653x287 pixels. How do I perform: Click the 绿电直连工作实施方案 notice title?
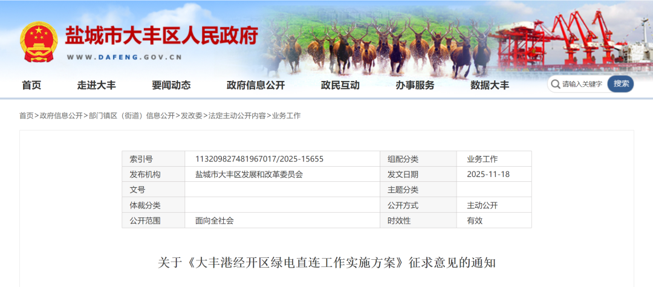click(326, 263)
